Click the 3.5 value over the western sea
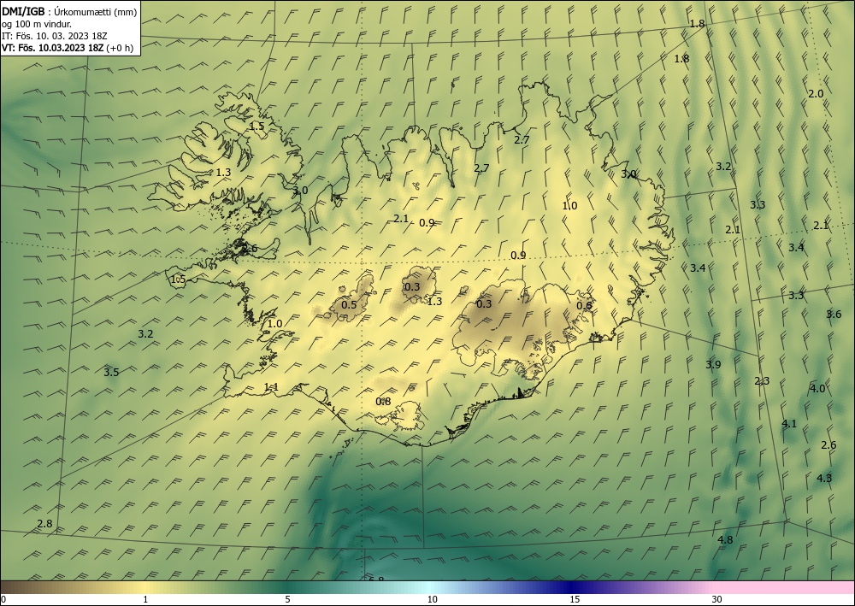 pyautogui.click(x=111, y=372)
